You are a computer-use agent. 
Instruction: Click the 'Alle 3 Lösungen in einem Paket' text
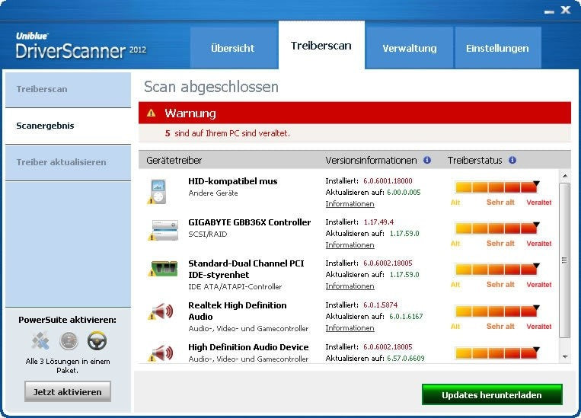coord(68,365)
